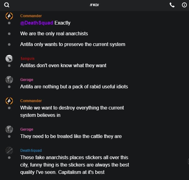The height and width of the screenshot is (180, 189).
Task: Click Geroge's name above the 'cattle' message
Action: (27, 129)
